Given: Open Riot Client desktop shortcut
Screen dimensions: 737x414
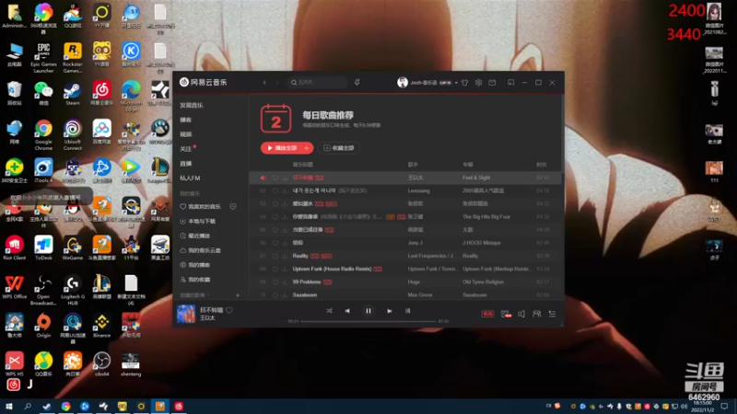Looking at the screenshot, I should (14, 247).
